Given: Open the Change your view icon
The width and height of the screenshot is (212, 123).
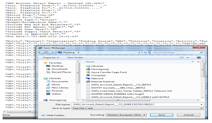Looking at the screenshot, I should 182,58.
